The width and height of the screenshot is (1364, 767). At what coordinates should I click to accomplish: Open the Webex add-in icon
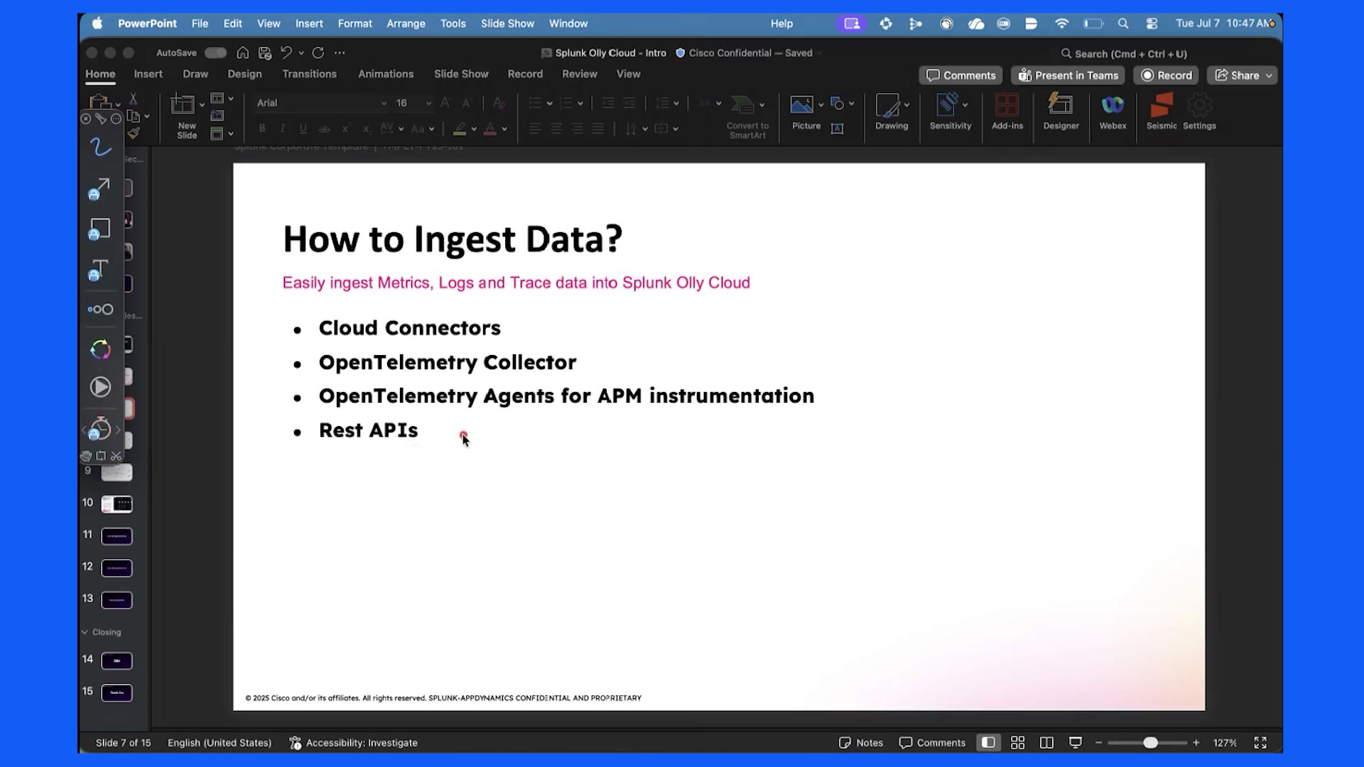tap(1113, 106)
